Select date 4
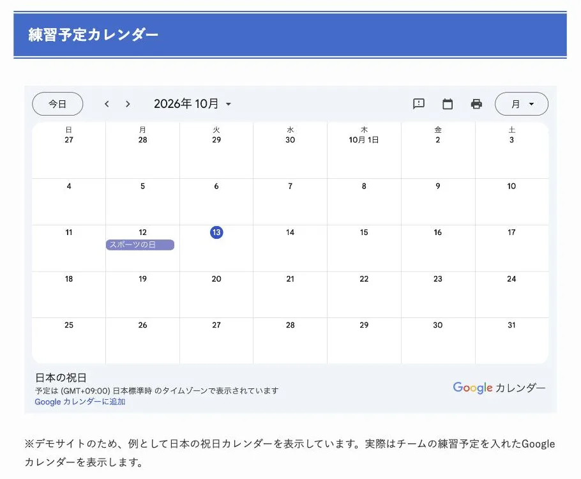The image size is (581, 479). click(x=69, y=186)
